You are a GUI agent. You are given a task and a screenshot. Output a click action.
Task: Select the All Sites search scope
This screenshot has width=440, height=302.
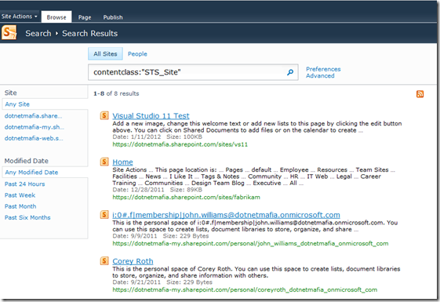click(105, 54)
